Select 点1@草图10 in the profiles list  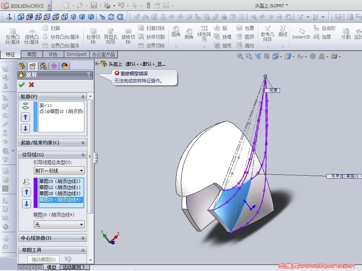[x=61, y=111]
